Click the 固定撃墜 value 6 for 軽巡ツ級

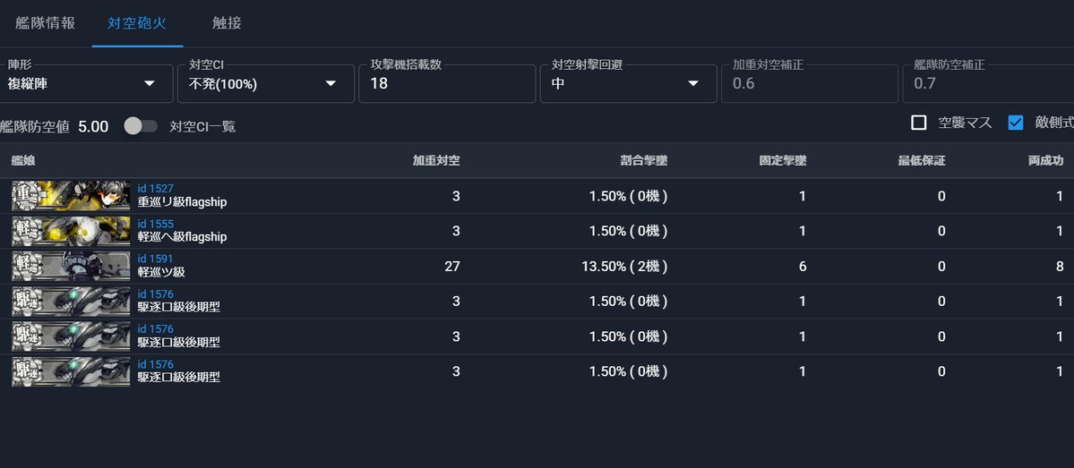point(802,266)
